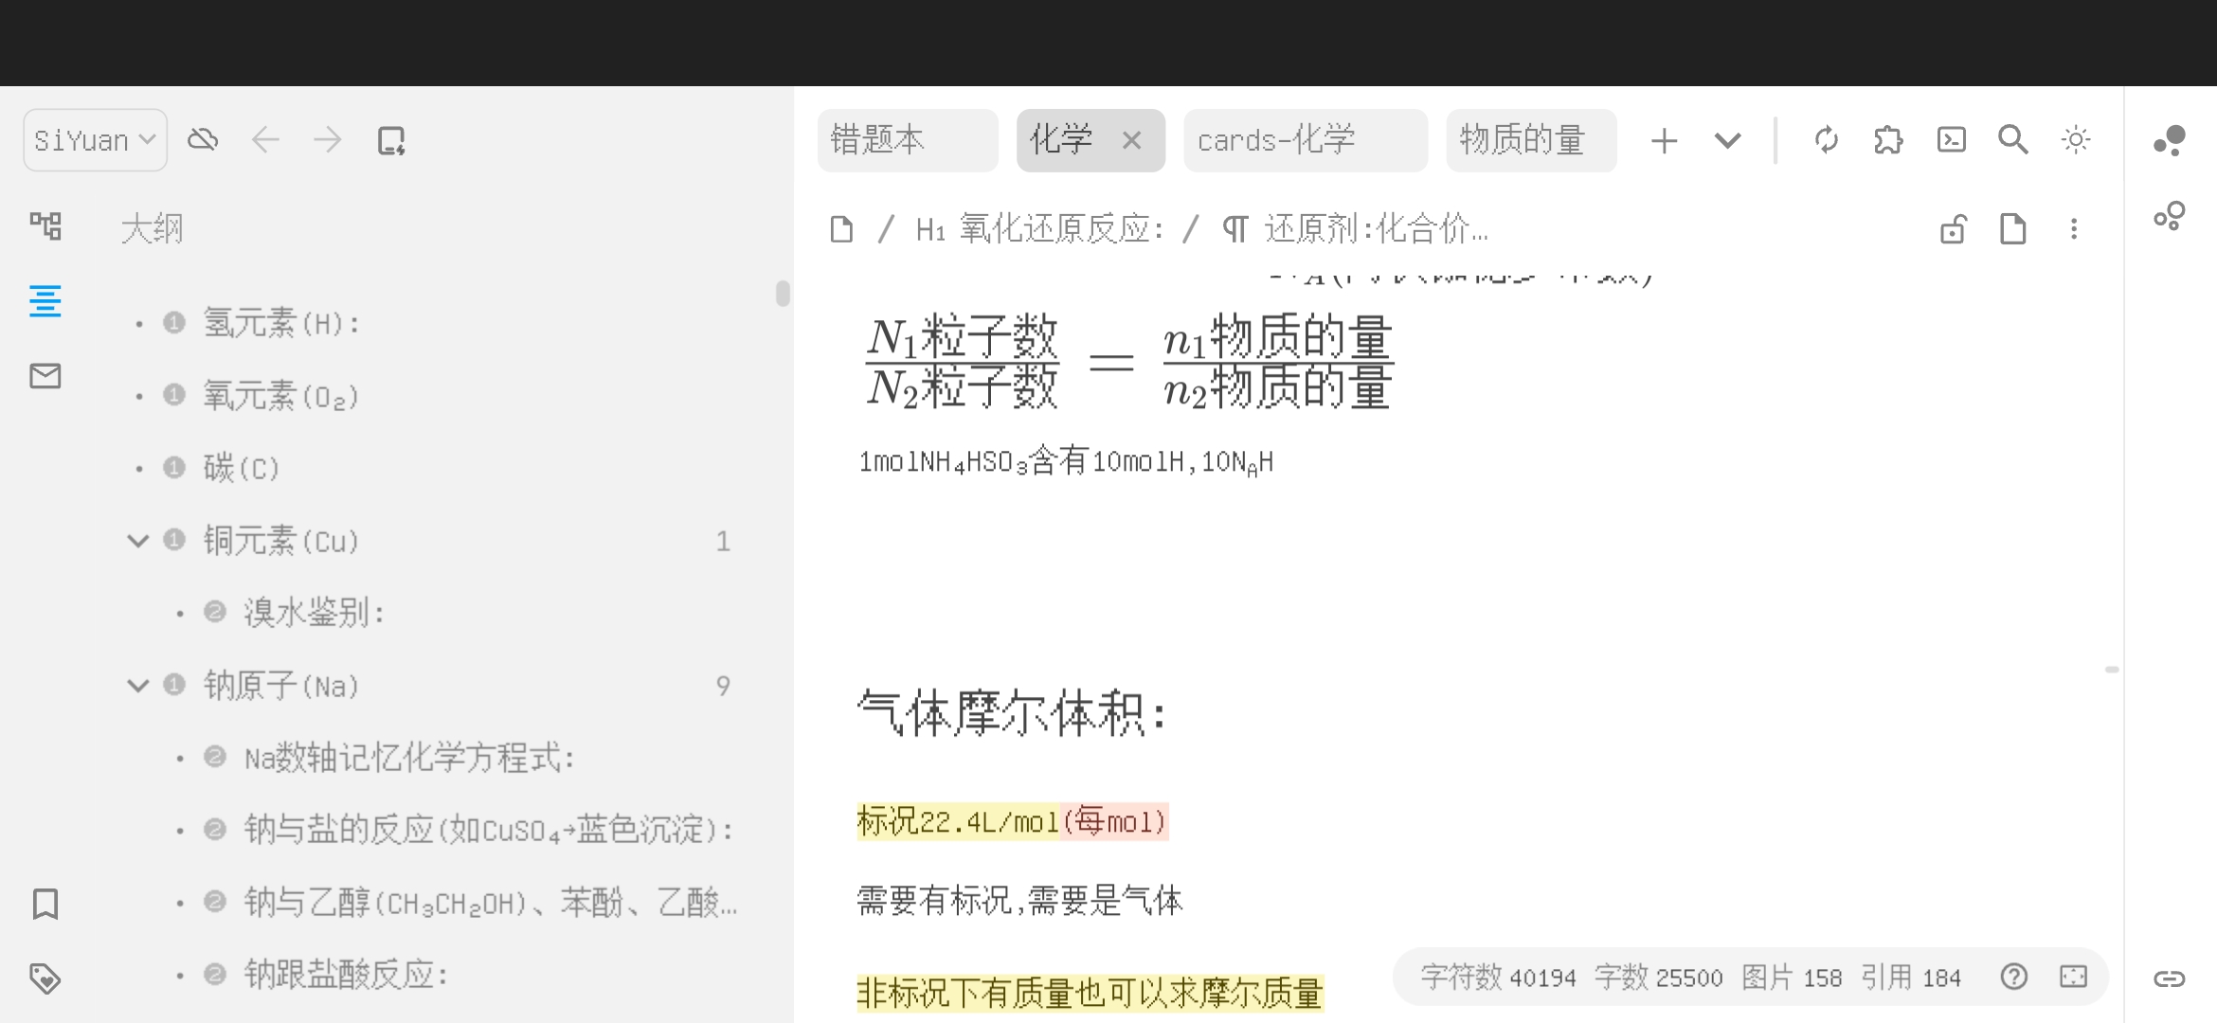2217x1023 pixels.
Task: Toggle the document read-only lock icon
Action: point(1954,228)
